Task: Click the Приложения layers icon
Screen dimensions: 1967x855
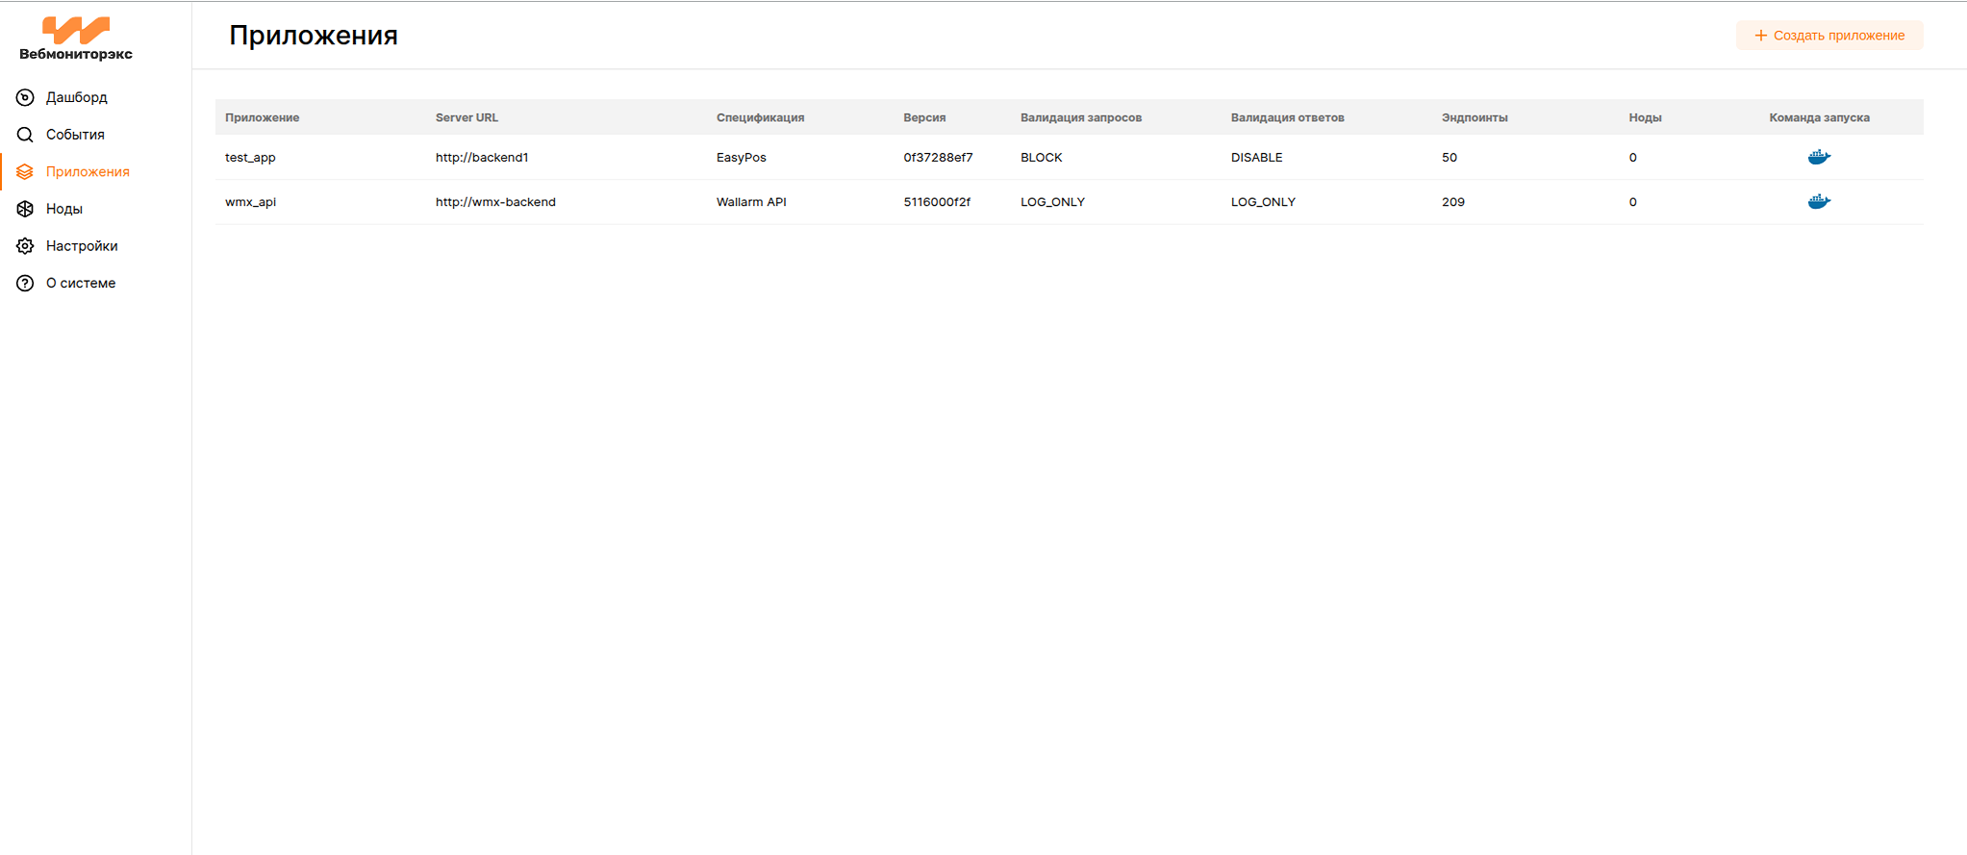Action: (25, 172)
